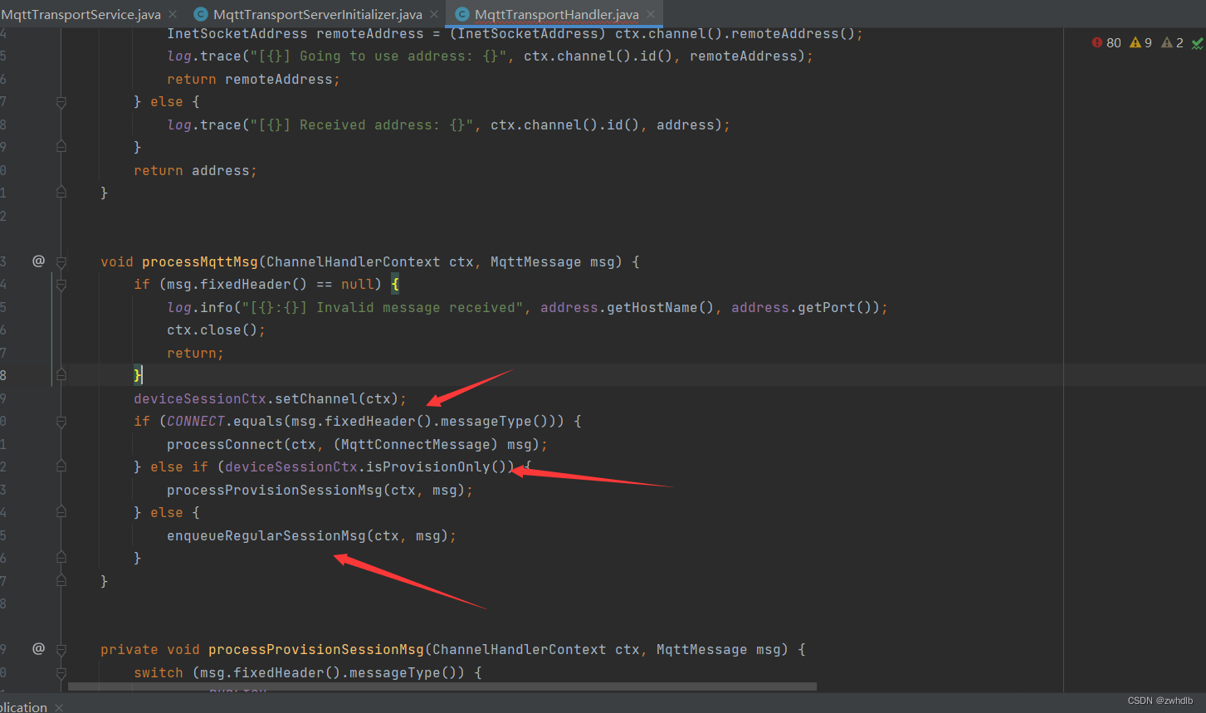This screenshot has height=713, width=1206.
Task: Click 'return remoteAddress;' statement
Action: tap(253, 79)
